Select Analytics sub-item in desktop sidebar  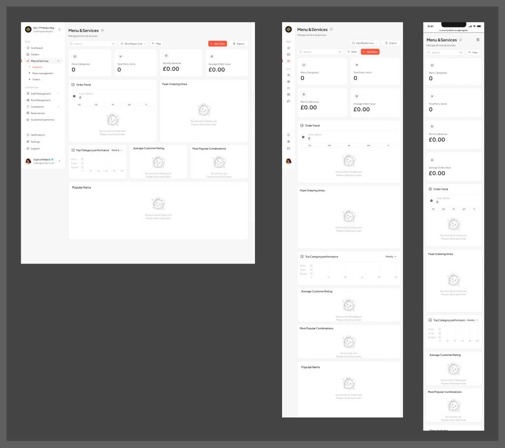pyautogui.click(x=37, y=67)
